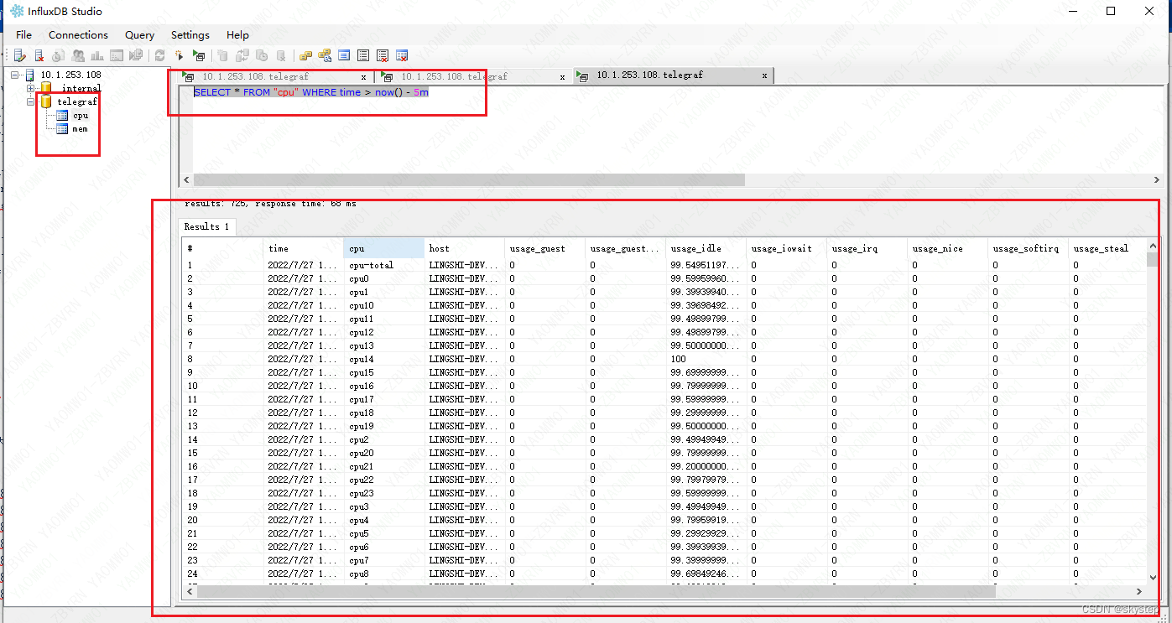
Task: Click the results grid vertical scrollbar
Action: (x=1153, y=258)
